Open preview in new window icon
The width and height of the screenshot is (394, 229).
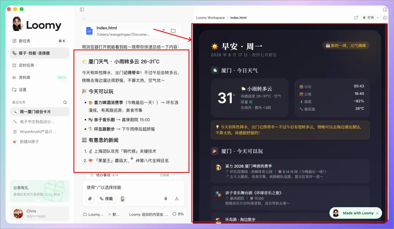coord(356,18)
